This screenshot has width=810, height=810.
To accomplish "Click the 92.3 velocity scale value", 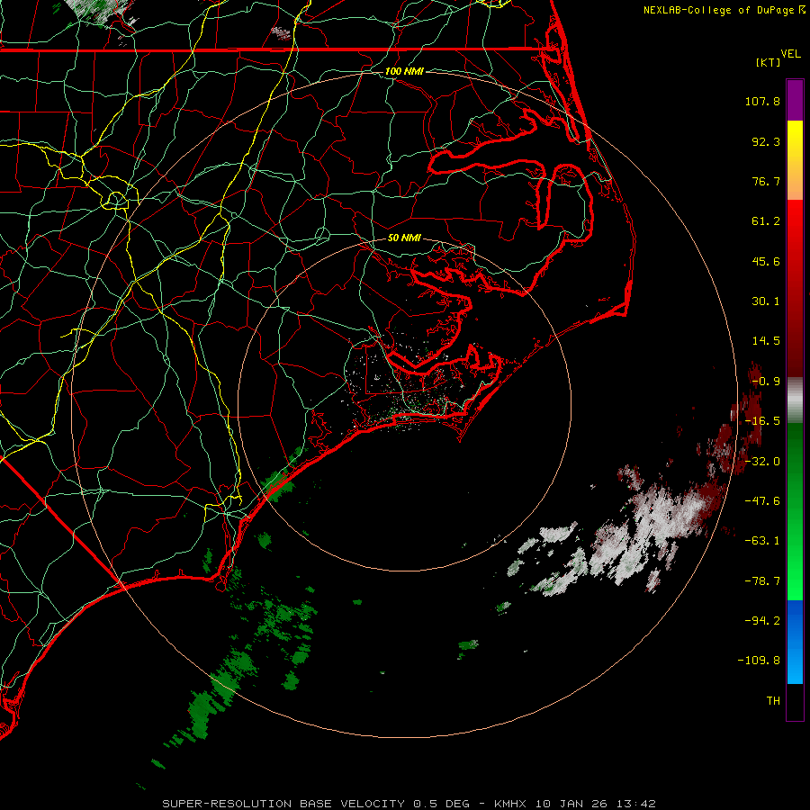I will 766,141.
